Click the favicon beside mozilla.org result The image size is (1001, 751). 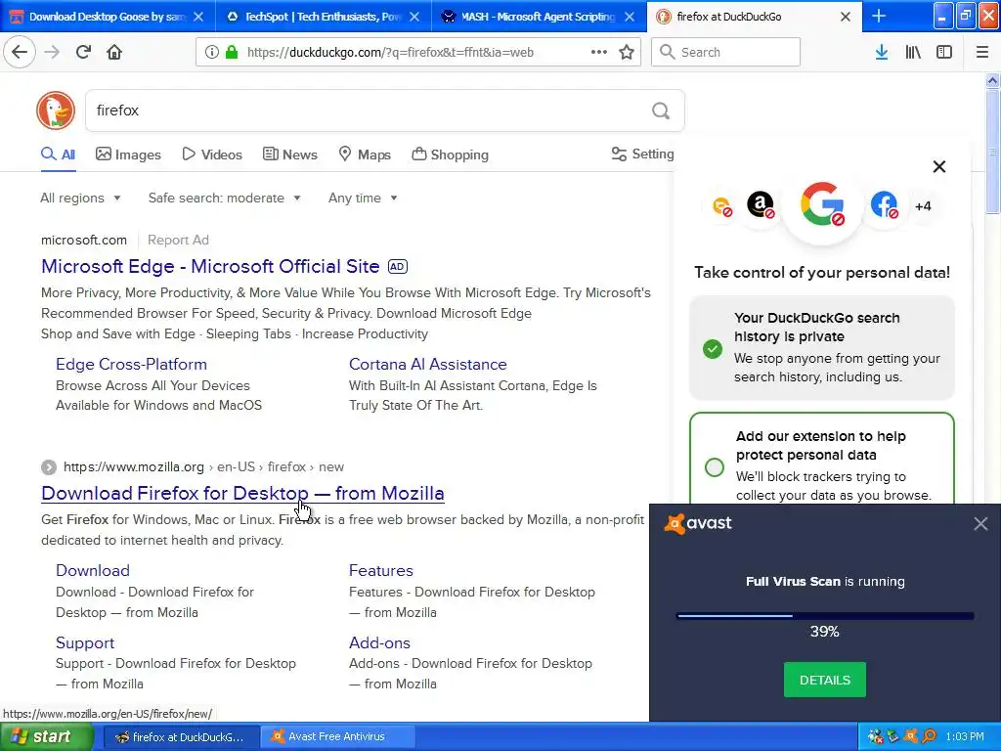click(49, 466)
